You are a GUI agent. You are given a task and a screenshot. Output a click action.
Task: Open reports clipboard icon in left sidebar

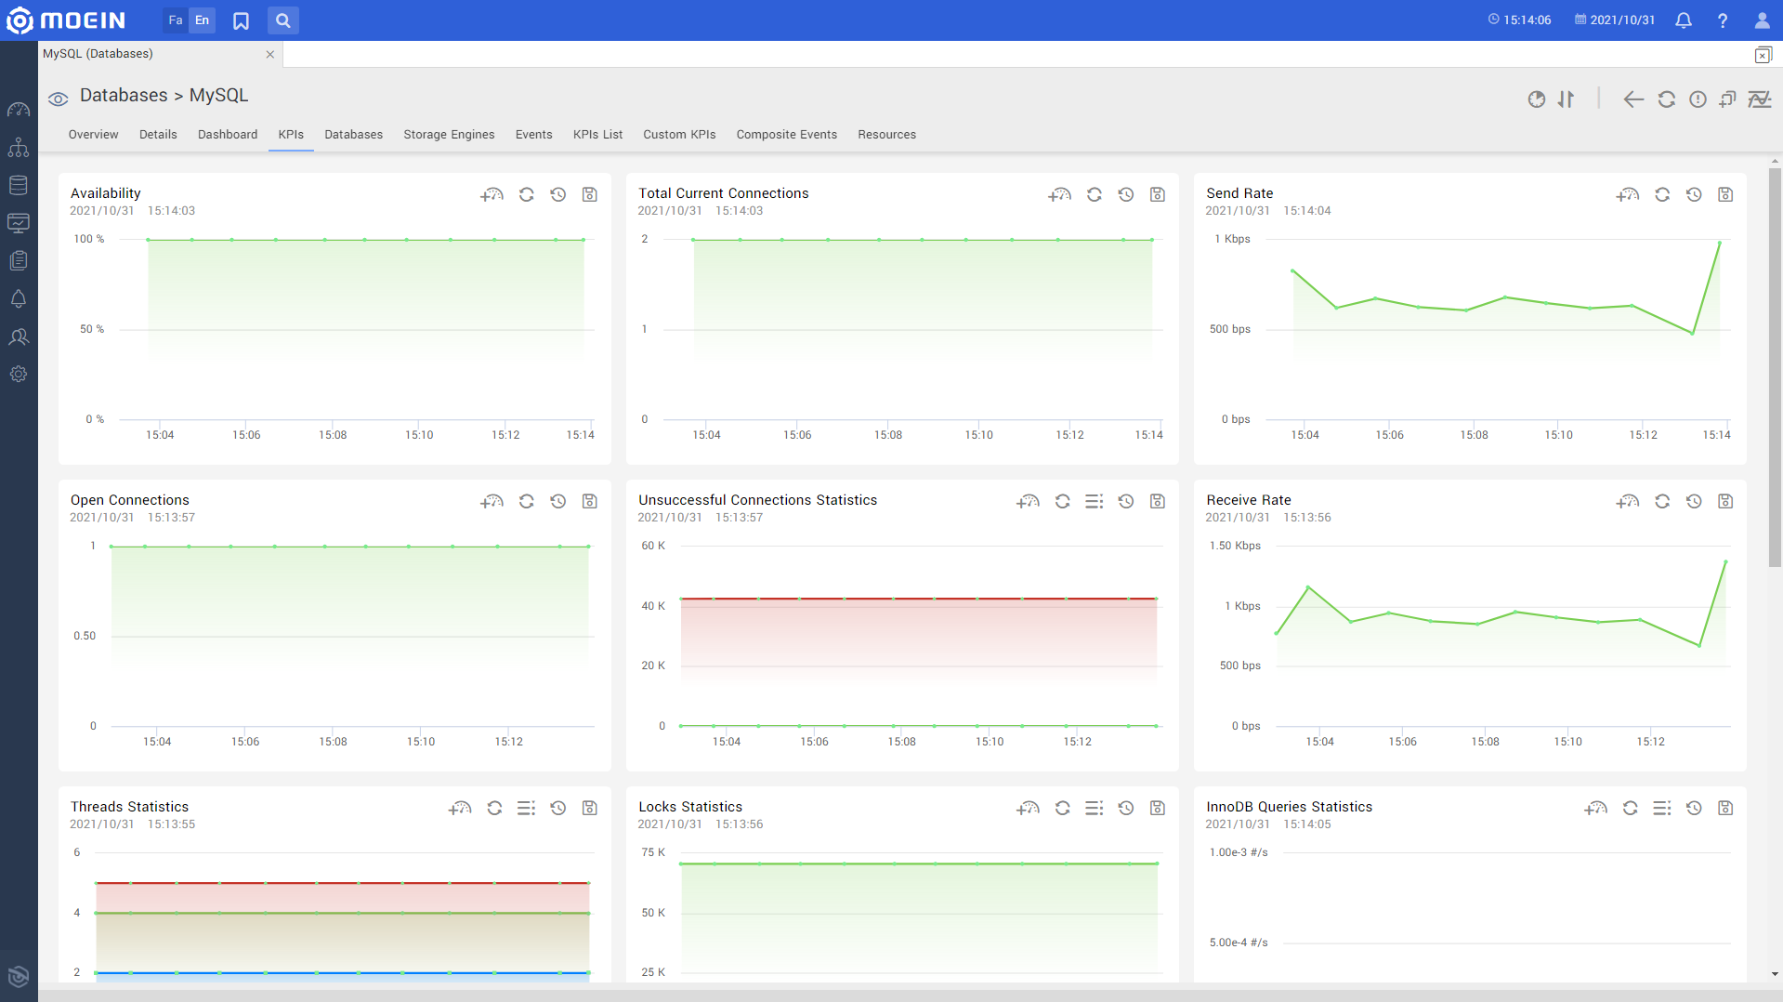tap(19, 260)
